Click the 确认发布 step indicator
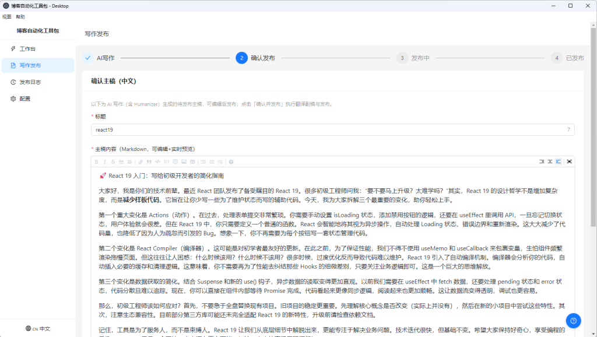The height and width of the screenshot is (337, 597). pyautogui.click(x=255, y=58)
